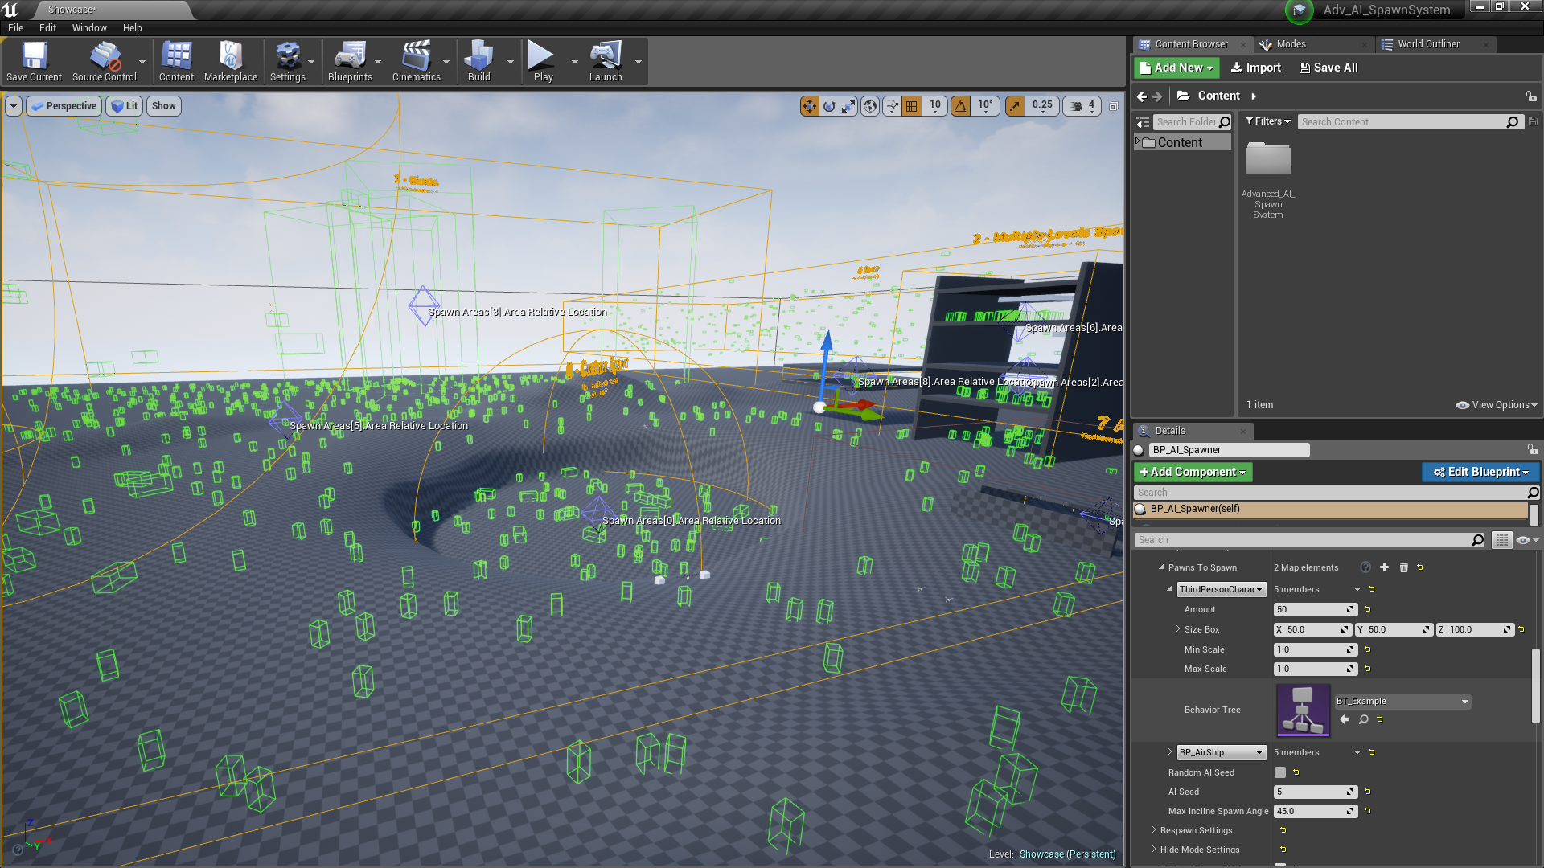Click Edit Blueprint button
The height and width of the screenshot is (868, 1544).
[x=1481, y=472]
